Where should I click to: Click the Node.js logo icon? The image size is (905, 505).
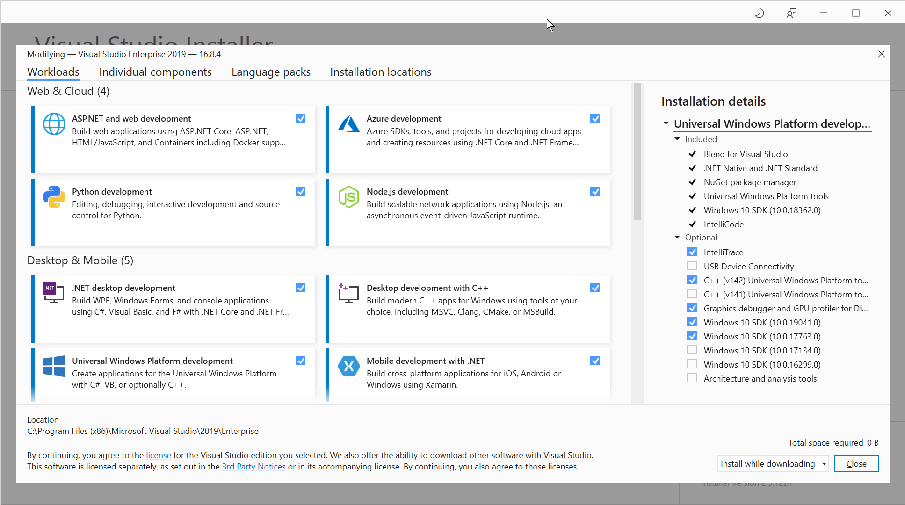point(349,197)
